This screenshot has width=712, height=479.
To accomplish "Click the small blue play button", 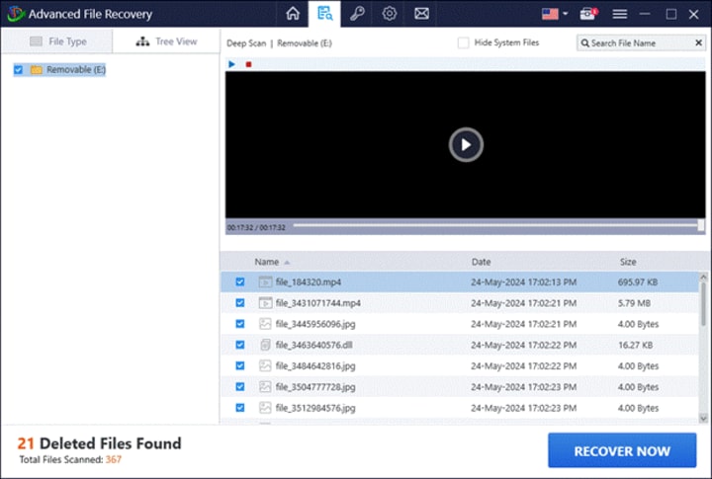I will tap(232, 64).
